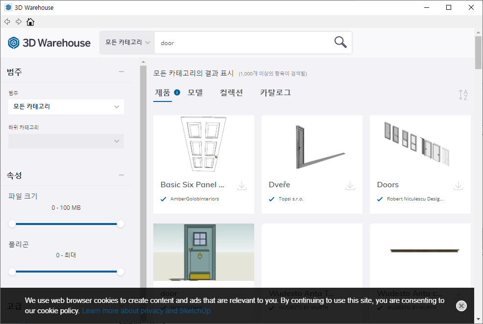Open the Dveře model title
The width and height of the screenshot is (483, 324).
click(x=279, y=185)
